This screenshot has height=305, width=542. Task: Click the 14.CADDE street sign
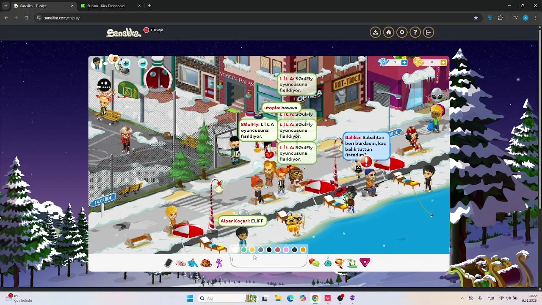pyautogui.click(x=103, y=200)
